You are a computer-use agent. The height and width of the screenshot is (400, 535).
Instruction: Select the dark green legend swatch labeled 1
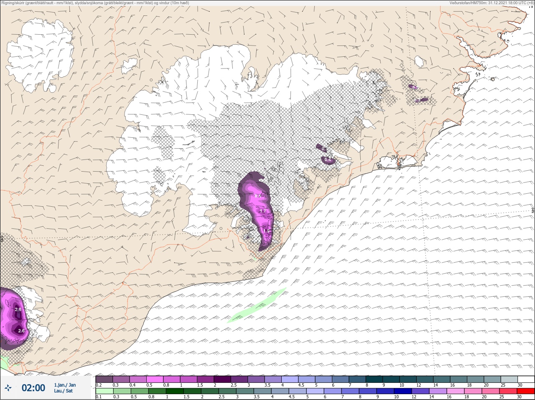click(x=175, y=391)
